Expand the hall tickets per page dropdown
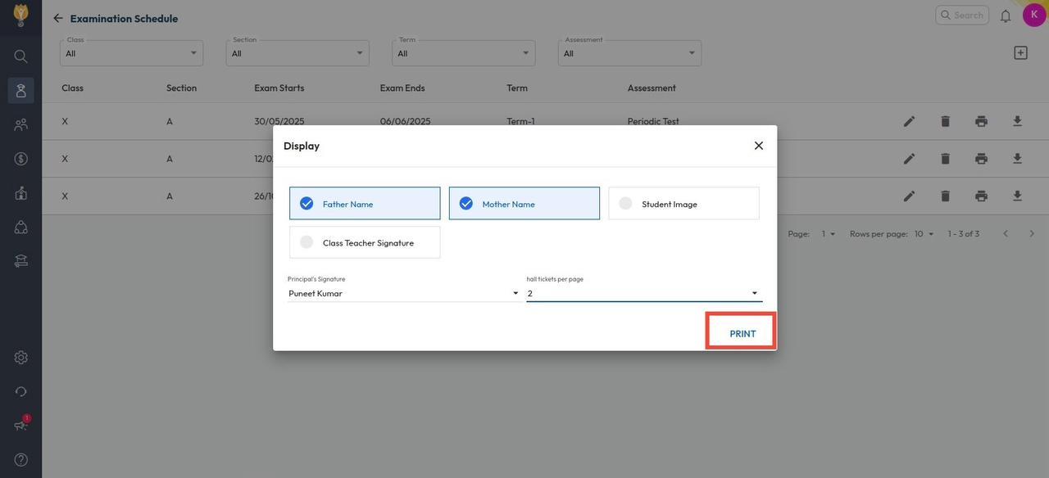This screenshot has height=478, width=1049. [x=643, y=293]
